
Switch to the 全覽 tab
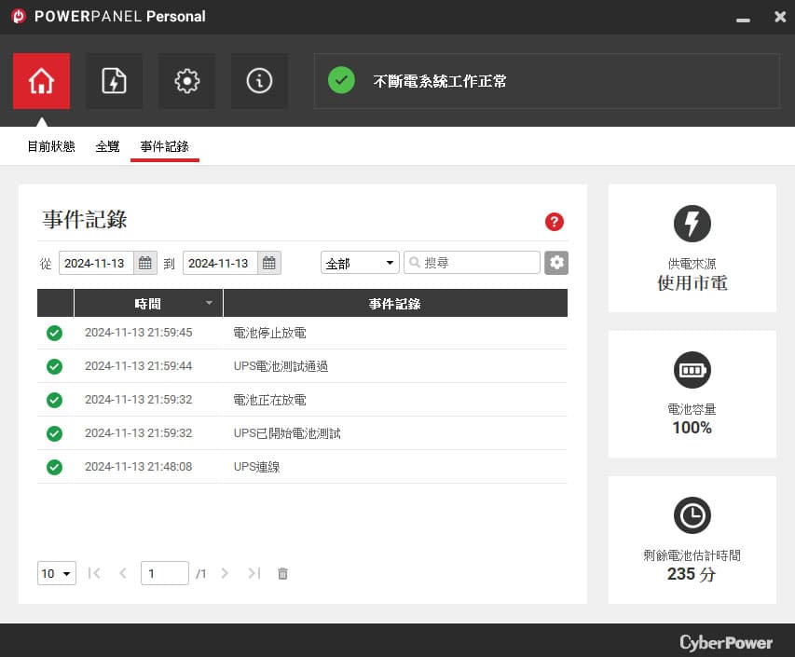107,146
